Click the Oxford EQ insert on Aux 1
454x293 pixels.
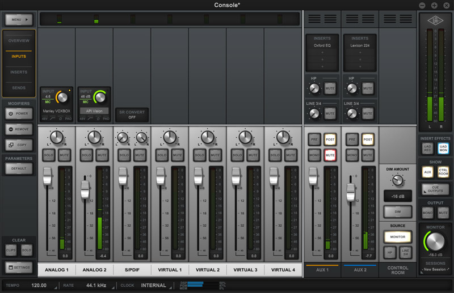tap(322, 45)
